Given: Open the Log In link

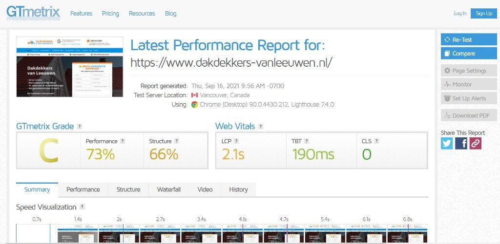Looking at the screenshot, I should [460, 13].
